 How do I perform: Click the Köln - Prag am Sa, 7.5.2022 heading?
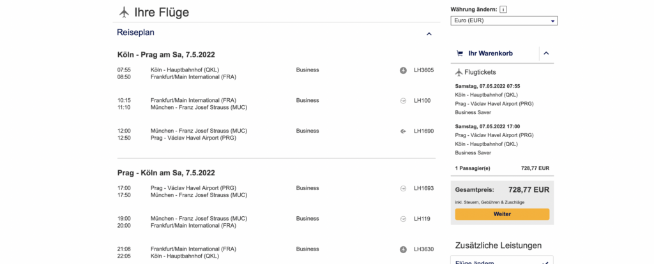pyautogui.click(x=165, y=55)
